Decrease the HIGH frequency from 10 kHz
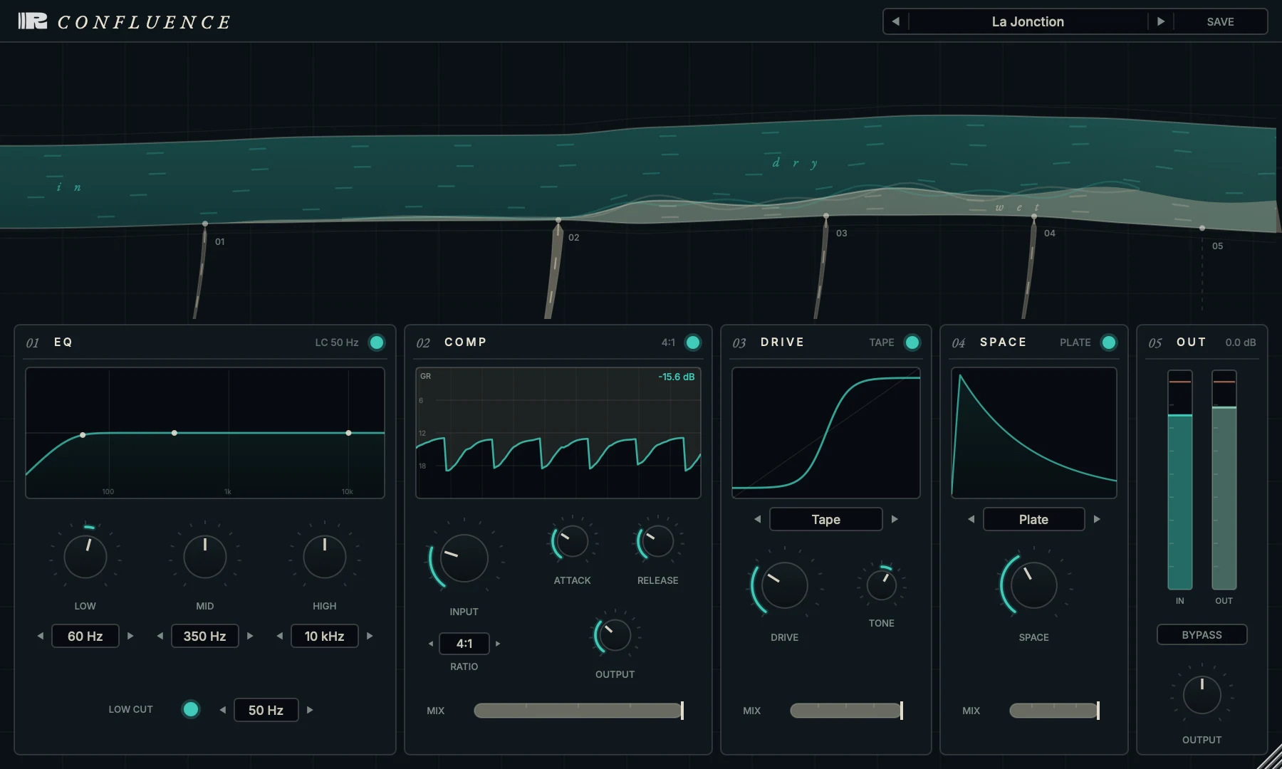This screenshot has height=769, width=1282. pos(280,636)
